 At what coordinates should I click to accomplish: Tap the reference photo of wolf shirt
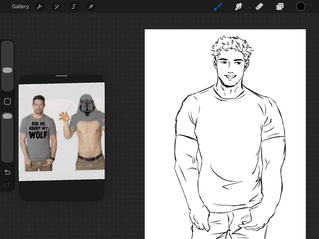pyautogui.click(x=62, y=132)
